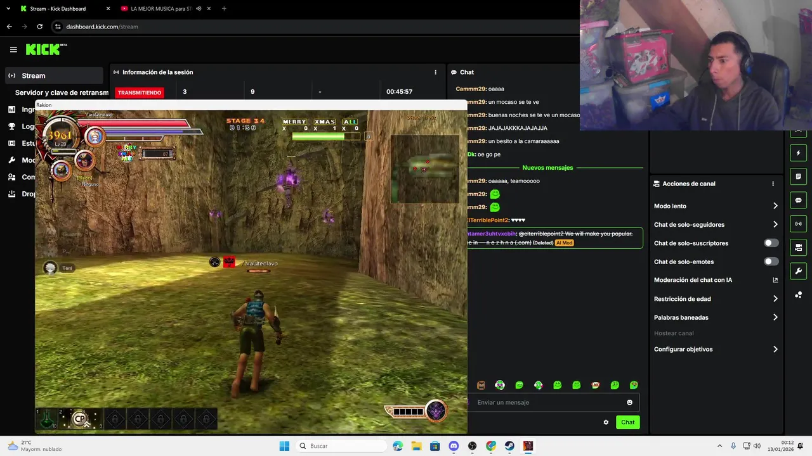The image size is (812, 456).
Task: Click the AI Mod badge
Action: (x=564, y=243)
